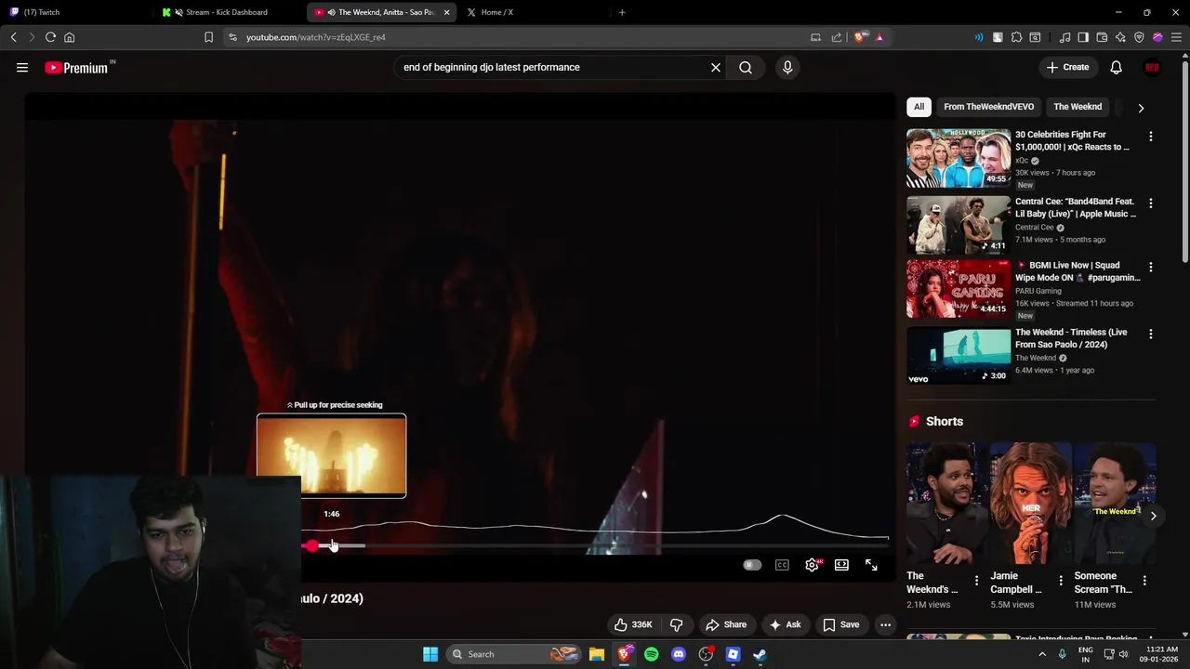Show hidden system tray icons
The height and width of the screenshot is (669, 1190).
pyautogui.click(x=1041, y=654)
